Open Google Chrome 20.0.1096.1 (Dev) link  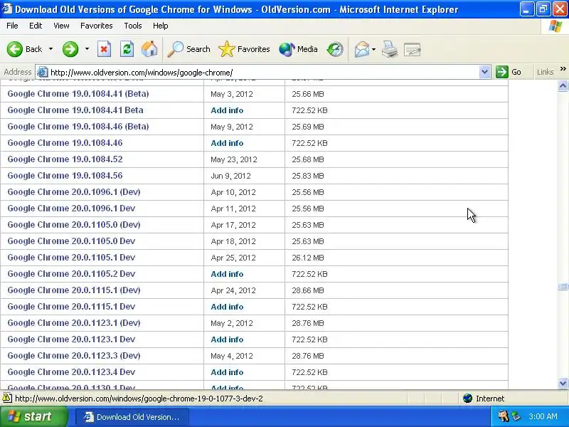pos(74,191)
